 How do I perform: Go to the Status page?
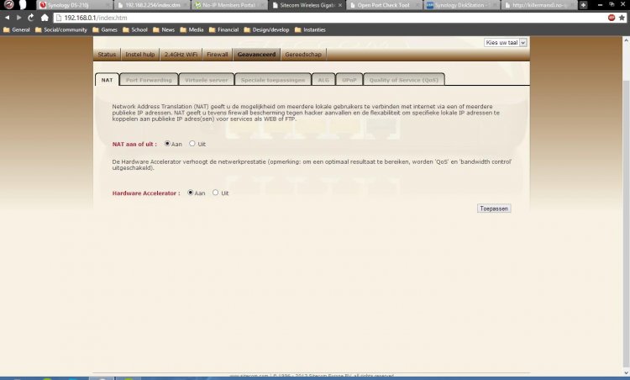click(107, 54)
